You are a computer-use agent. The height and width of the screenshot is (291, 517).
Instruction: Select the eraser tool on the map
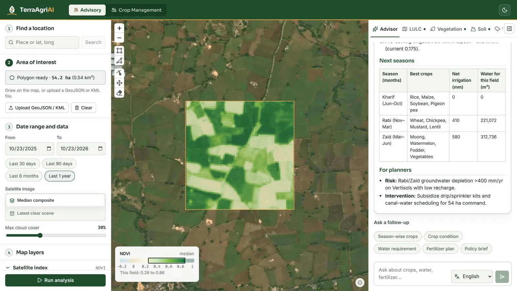119,93
